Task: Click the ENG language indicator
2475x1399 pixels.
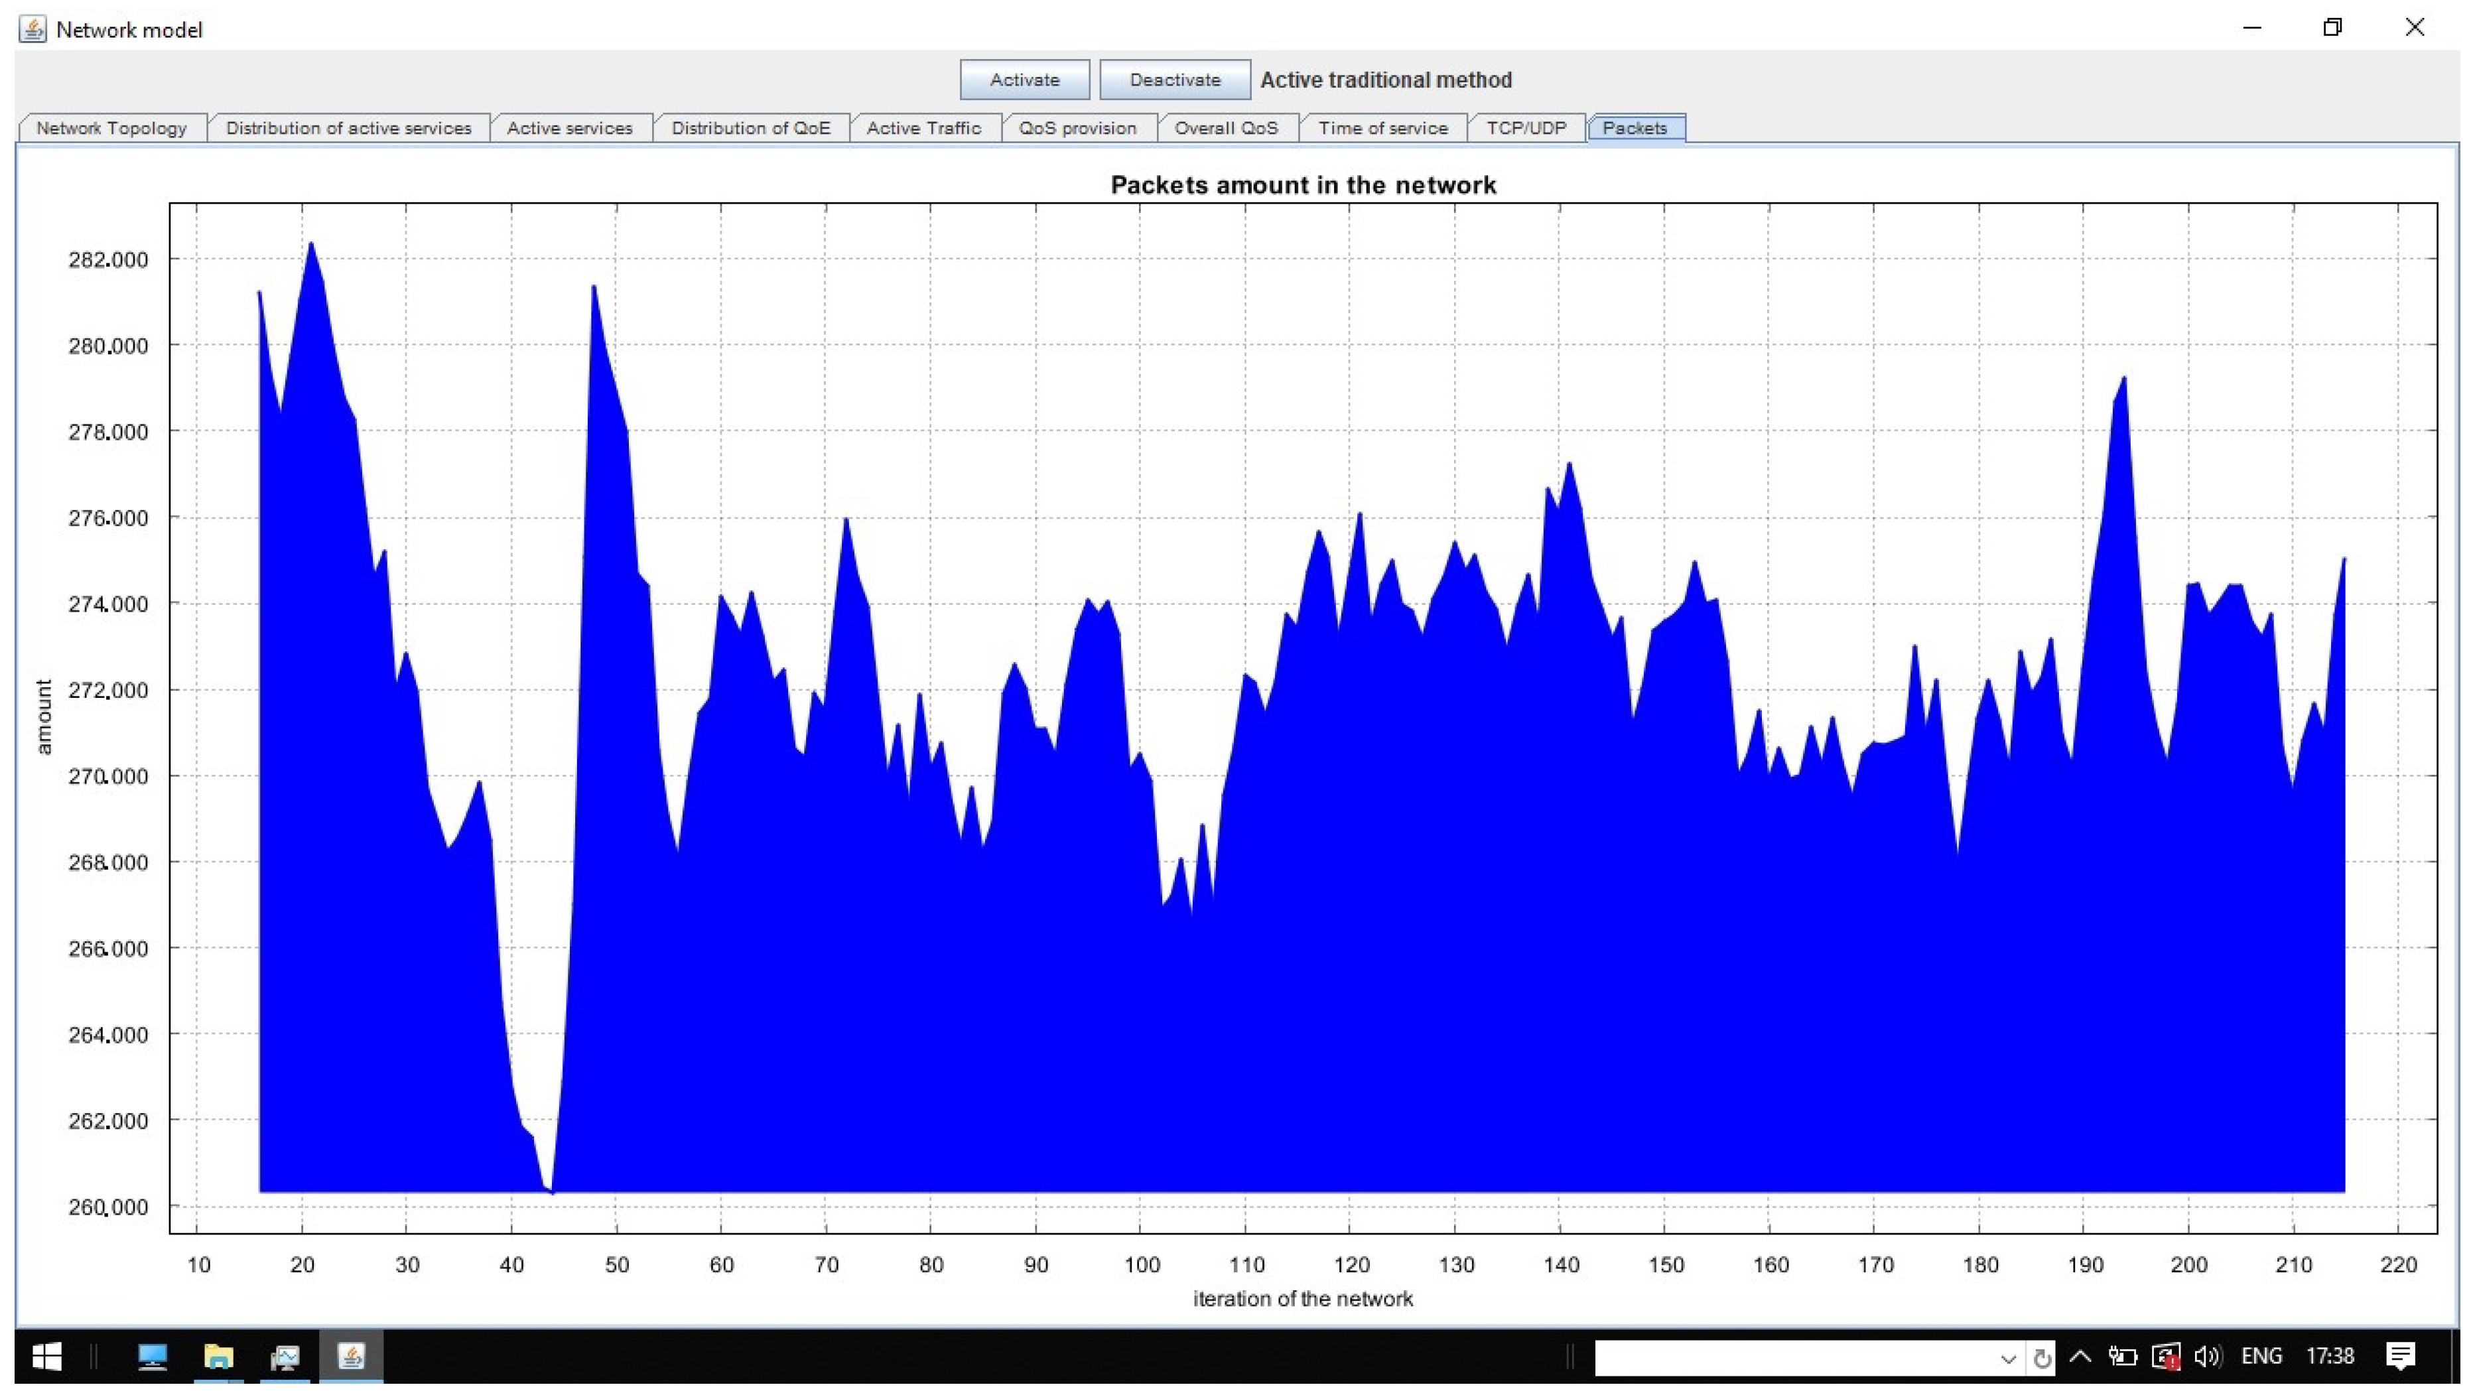Action: coord(2261,1356)
